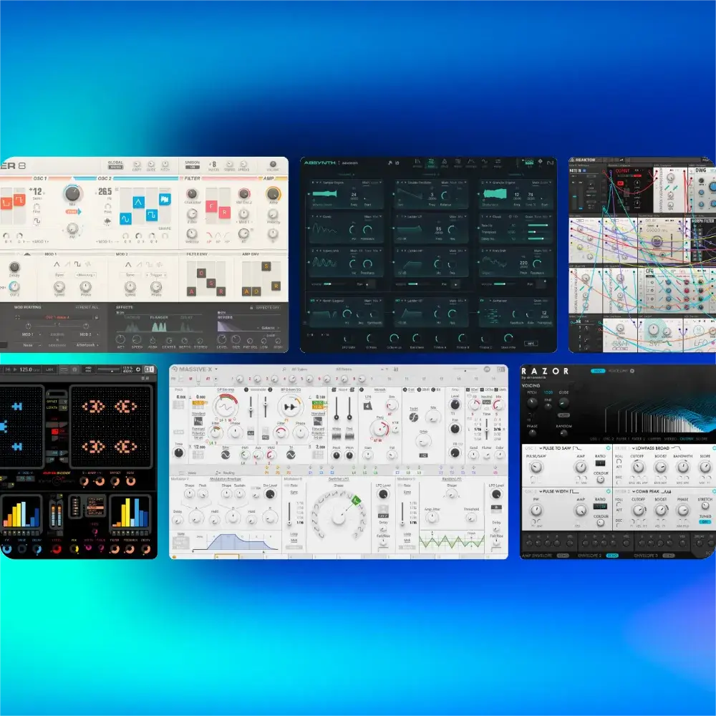Click the Massive X LP4 filter type icon
Image resolution: width=716 pixels, height=716 pixels.
click(x=368, y=405)
